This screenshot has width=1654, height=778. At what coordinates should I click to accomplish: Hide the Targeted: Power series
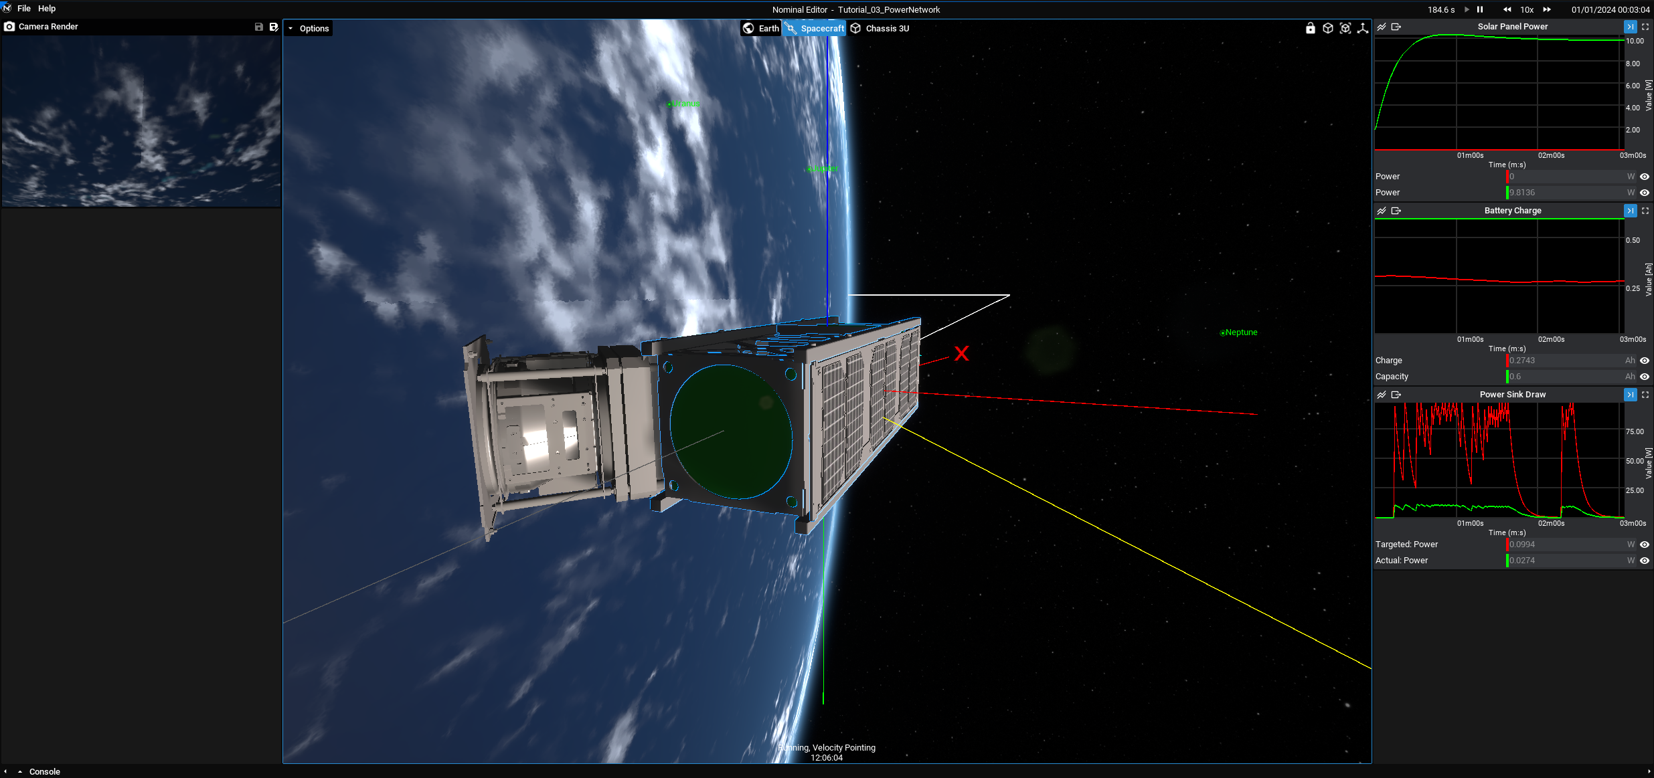pos(1645,545)
